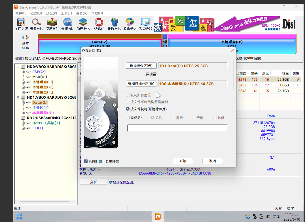Click the 开始 button to start cloning
Image resolution: width=305 pixels, height=222 pixels.
(x=183, y=161)
